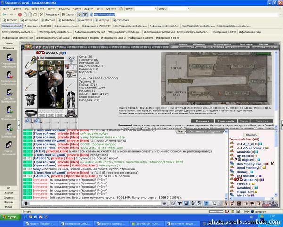Expand the Логин combo box
283x227 pixels.
click(155, 9)
